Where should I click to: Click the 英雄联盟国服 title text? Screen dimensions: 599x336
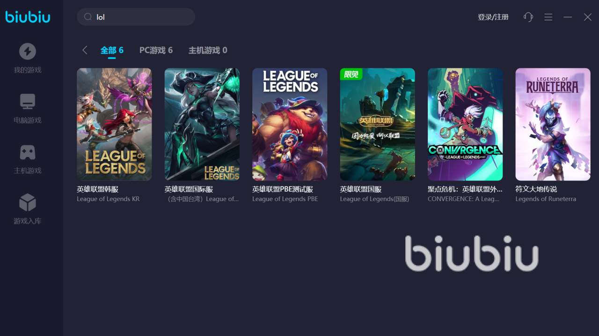pyautogui.click(x=361, y=189)
